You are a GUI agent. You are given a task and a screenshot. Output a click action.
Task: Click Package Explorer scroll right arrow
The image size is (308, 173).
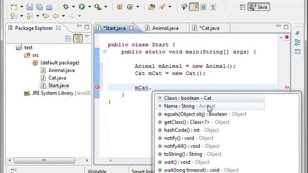[x=87, y=161]
